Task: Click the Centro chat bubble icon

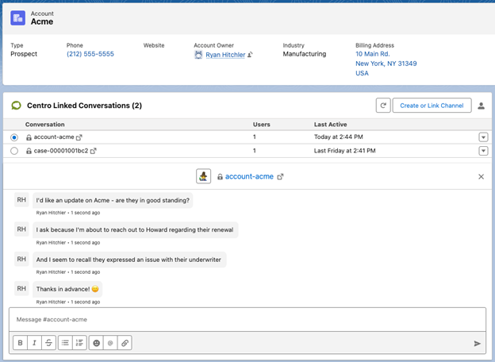Action: pyautogui.click(x=16, y=106)
